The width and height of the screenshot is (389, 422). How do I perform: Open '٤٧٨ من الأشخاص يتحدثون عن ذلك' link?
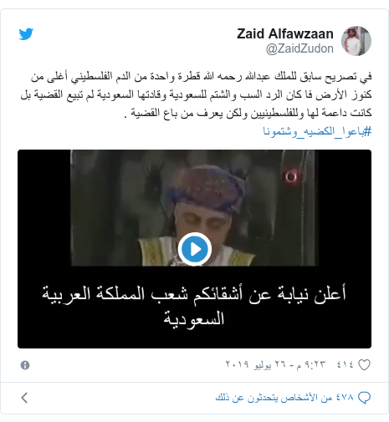(x=284, y=398)
